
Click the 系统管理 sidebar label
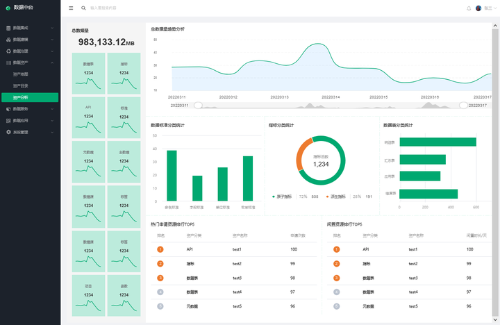20,132
